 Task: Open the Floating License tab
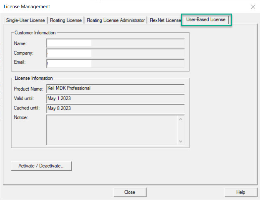click(x=66, y=20)
